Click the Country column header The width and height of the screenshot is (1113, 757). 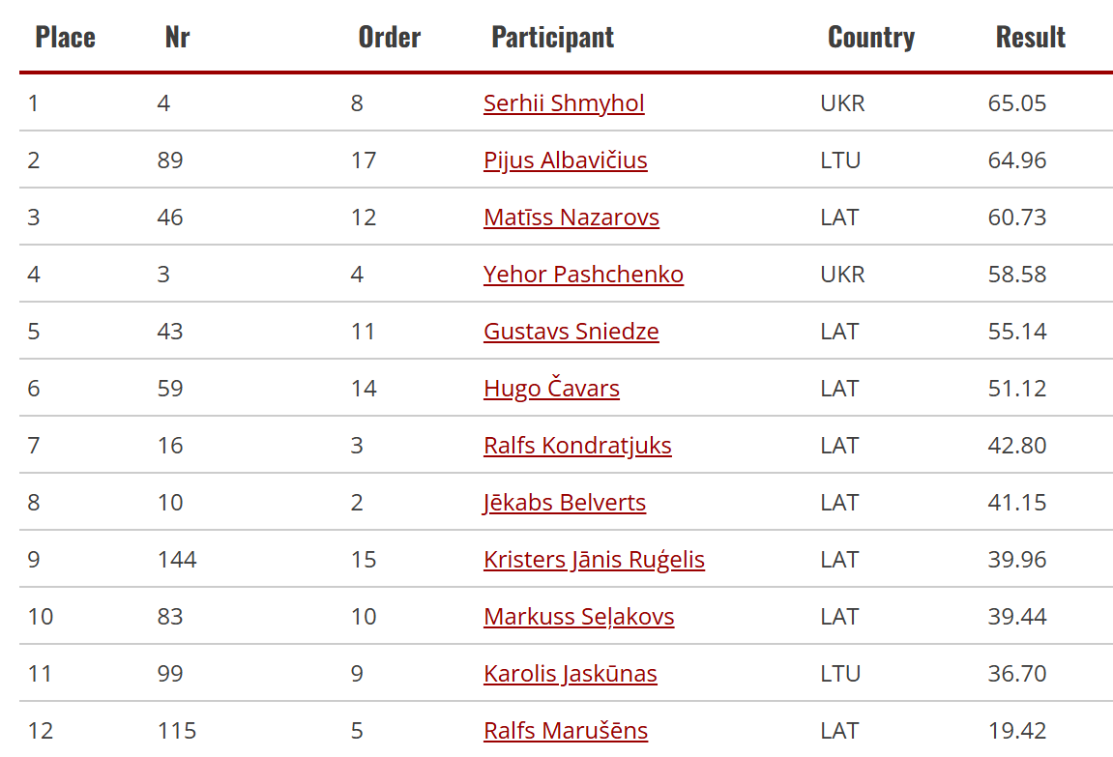point(871,38)
